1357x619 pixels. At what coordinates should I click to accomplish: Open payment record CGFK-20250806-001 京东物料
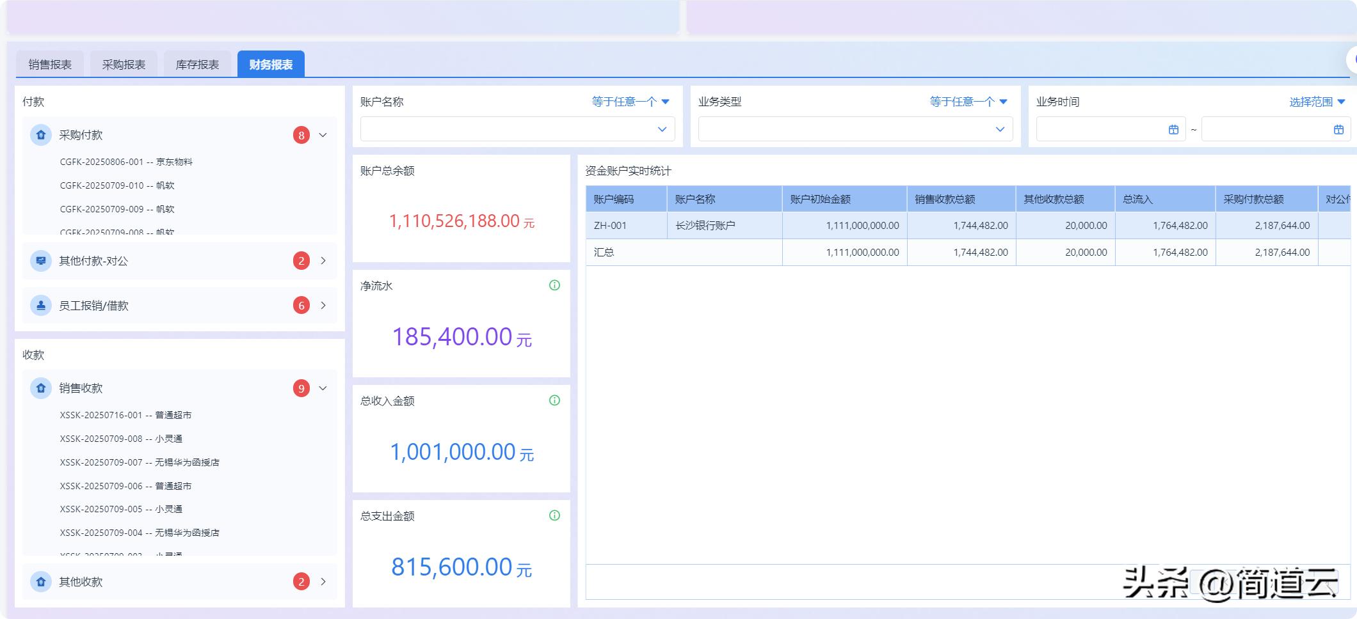126,162
